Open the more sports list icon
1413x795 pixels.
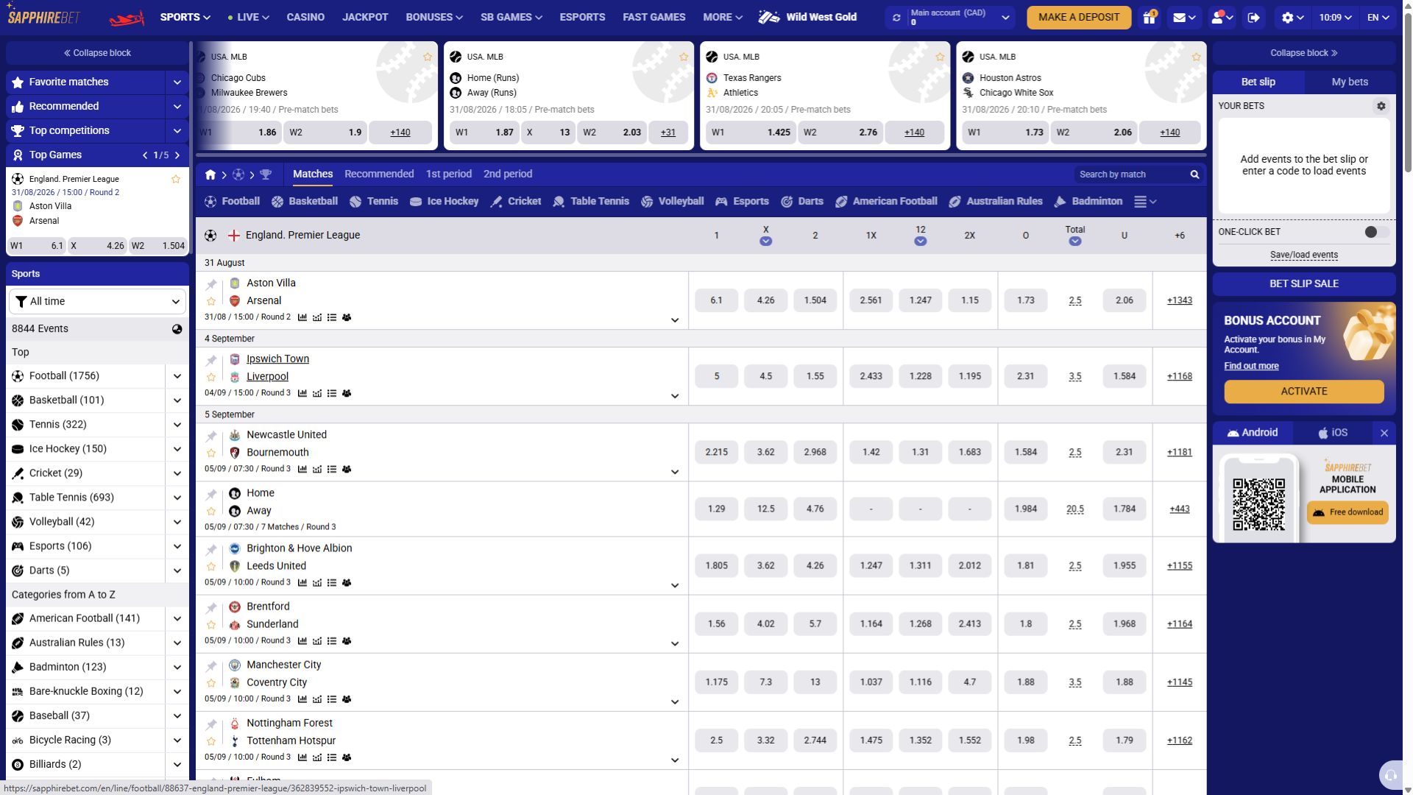[x=1145, y=202]
